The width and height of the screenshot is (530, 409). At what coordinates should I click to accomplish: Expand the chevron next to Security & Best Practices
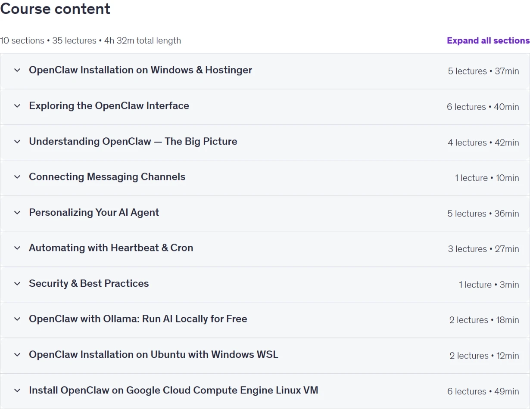click(17, 284)
